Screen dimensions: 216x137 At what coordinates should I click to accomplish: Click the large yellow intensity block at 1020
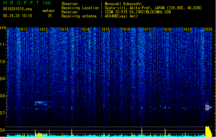coord(208,131)
